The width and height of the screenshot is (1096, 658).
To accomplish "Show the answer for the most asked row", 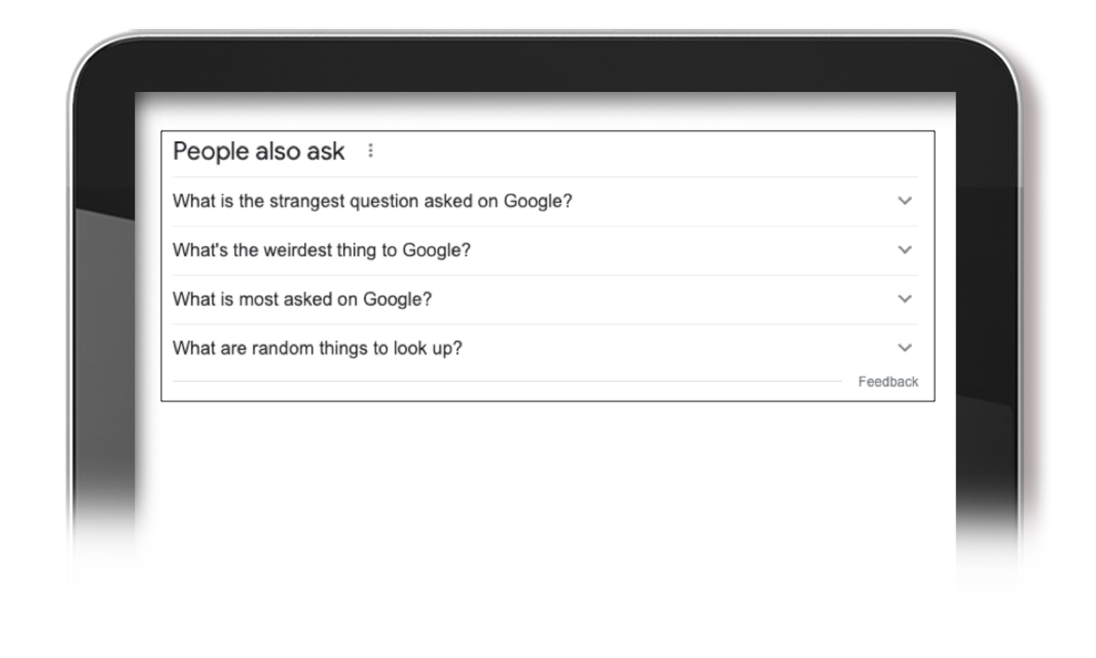I will [x=545, y=299].
